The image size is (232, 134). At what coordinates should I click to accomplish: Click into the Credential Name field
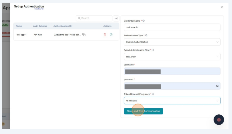pyautogui.click(x=172, y=27)
